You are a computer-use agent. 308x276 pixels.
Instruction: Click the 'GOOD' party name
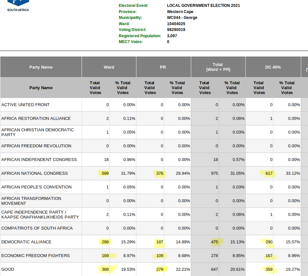[x=8, y=269]
